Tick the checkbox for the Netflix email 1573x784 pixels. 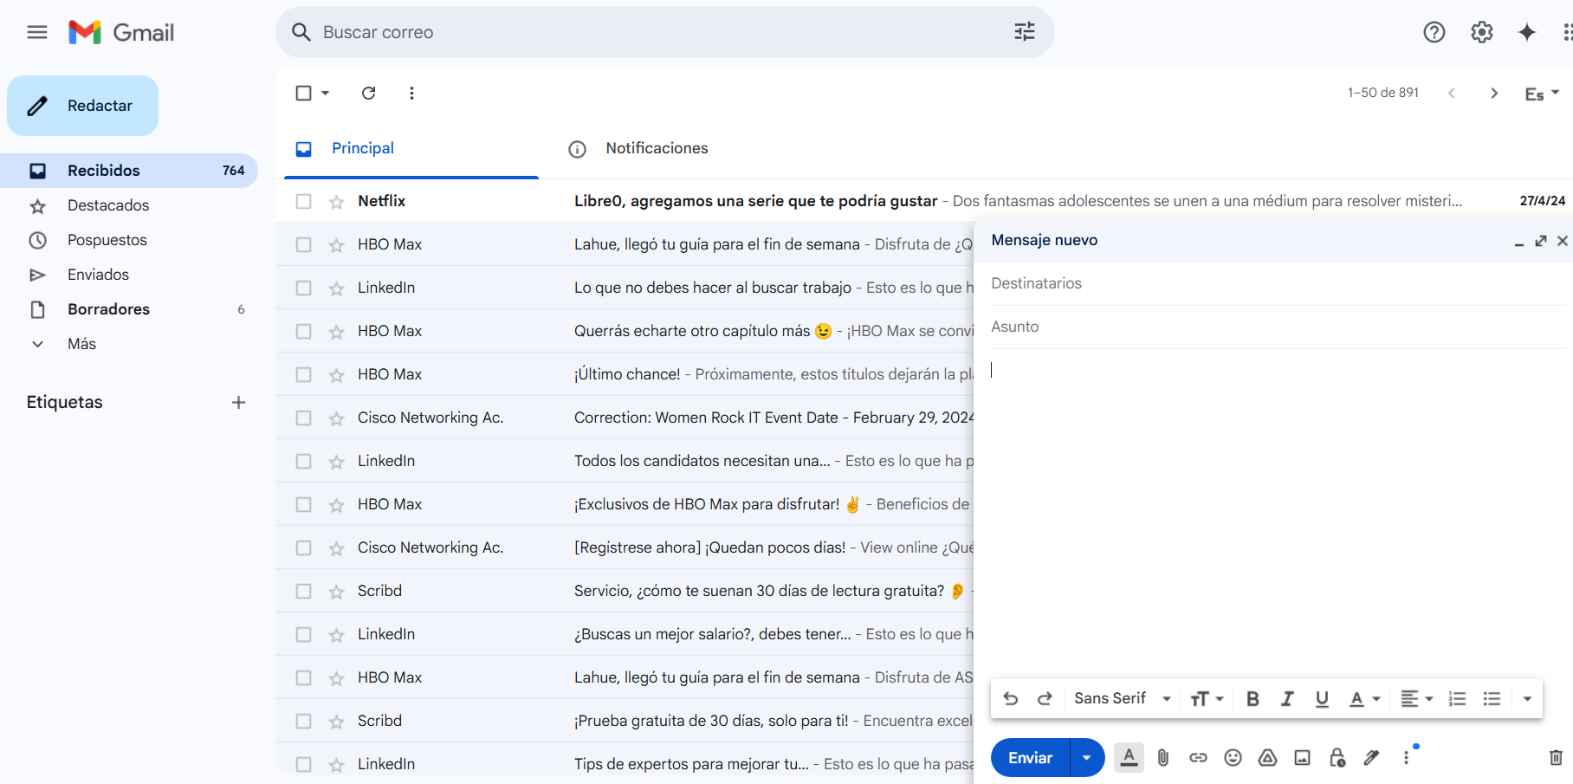(x=303, y=201)
